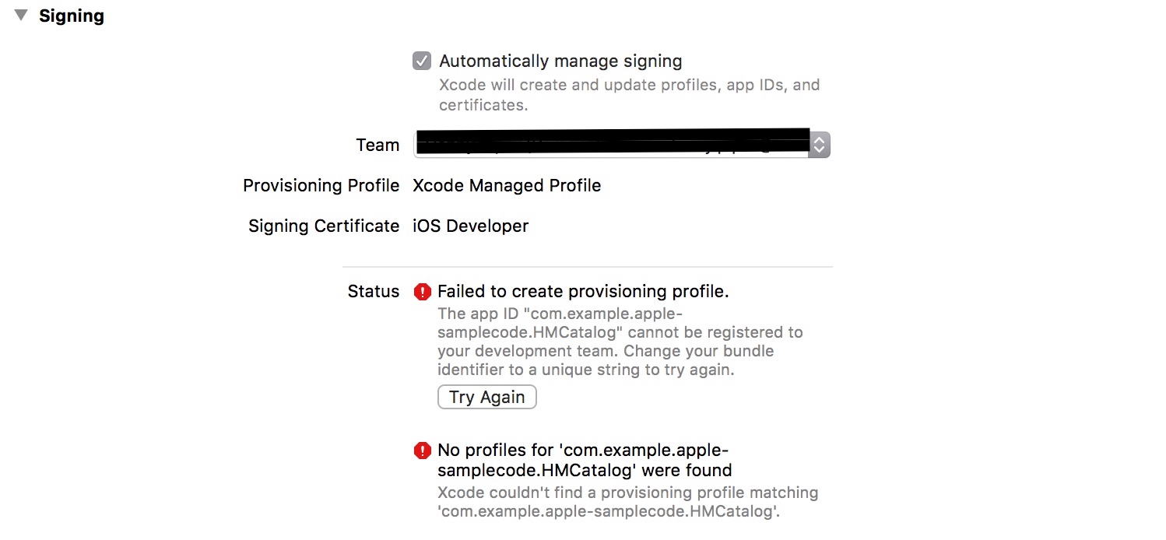This screenshot has height=540, width=1166.
Task: Click the Team dropdown up-down arrows
Action: 819,145
